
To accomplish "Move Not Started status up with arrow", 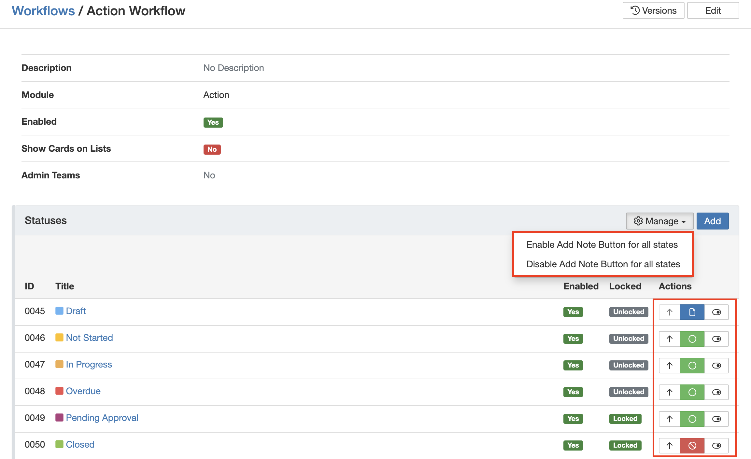I will (x=669, y=339).
